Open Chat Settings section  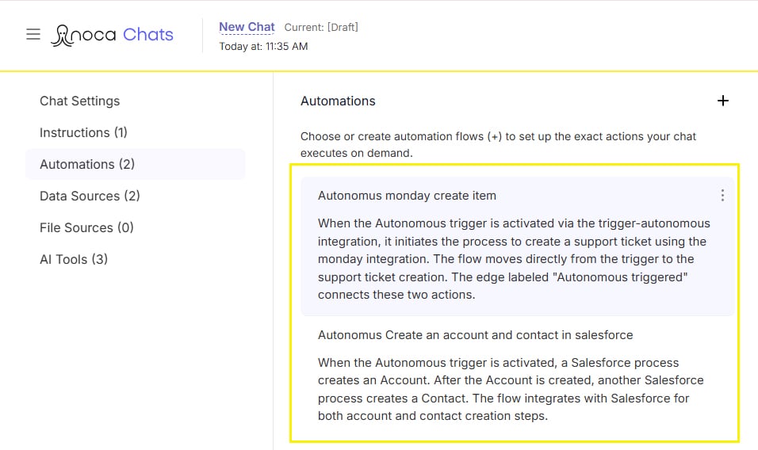click(x=80, y=101)
